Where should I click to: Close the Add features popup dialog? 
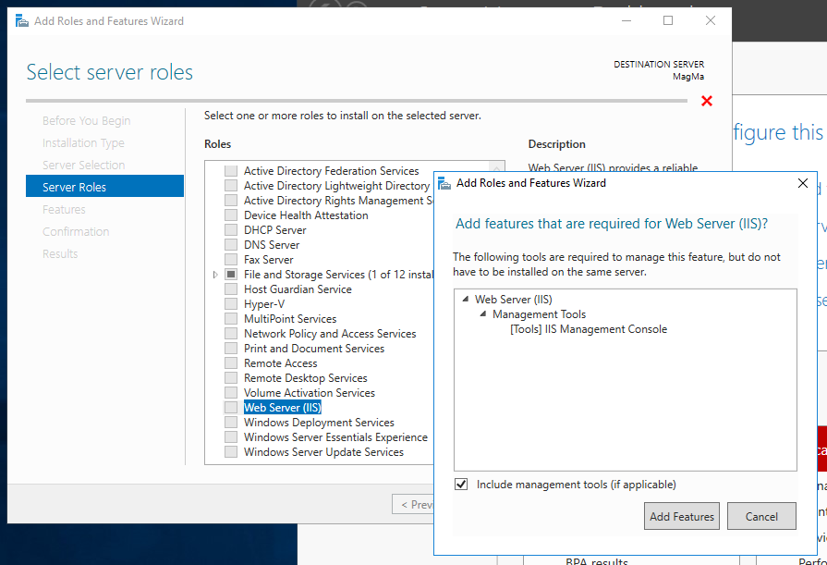coord(803,183)
